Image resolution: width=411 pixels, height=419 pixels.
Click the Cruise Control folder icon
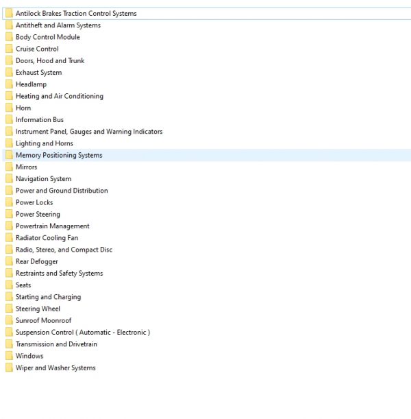point(9,49)
